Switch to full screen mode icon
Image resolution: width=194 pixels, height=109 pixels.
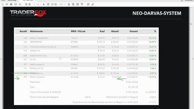click(78, 4)
